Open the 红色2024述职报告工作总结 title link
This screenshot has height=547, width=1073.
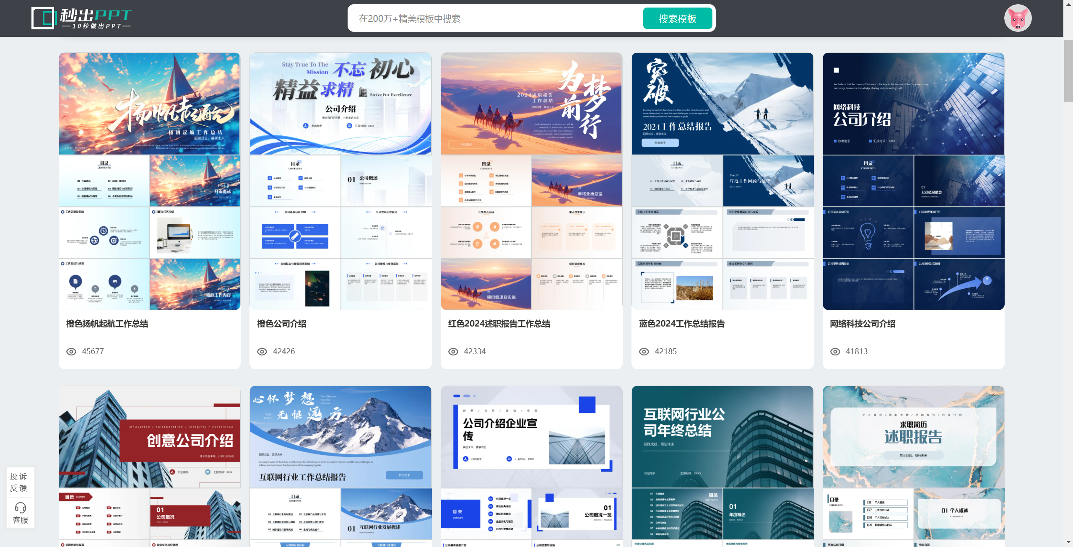point(499,324)
